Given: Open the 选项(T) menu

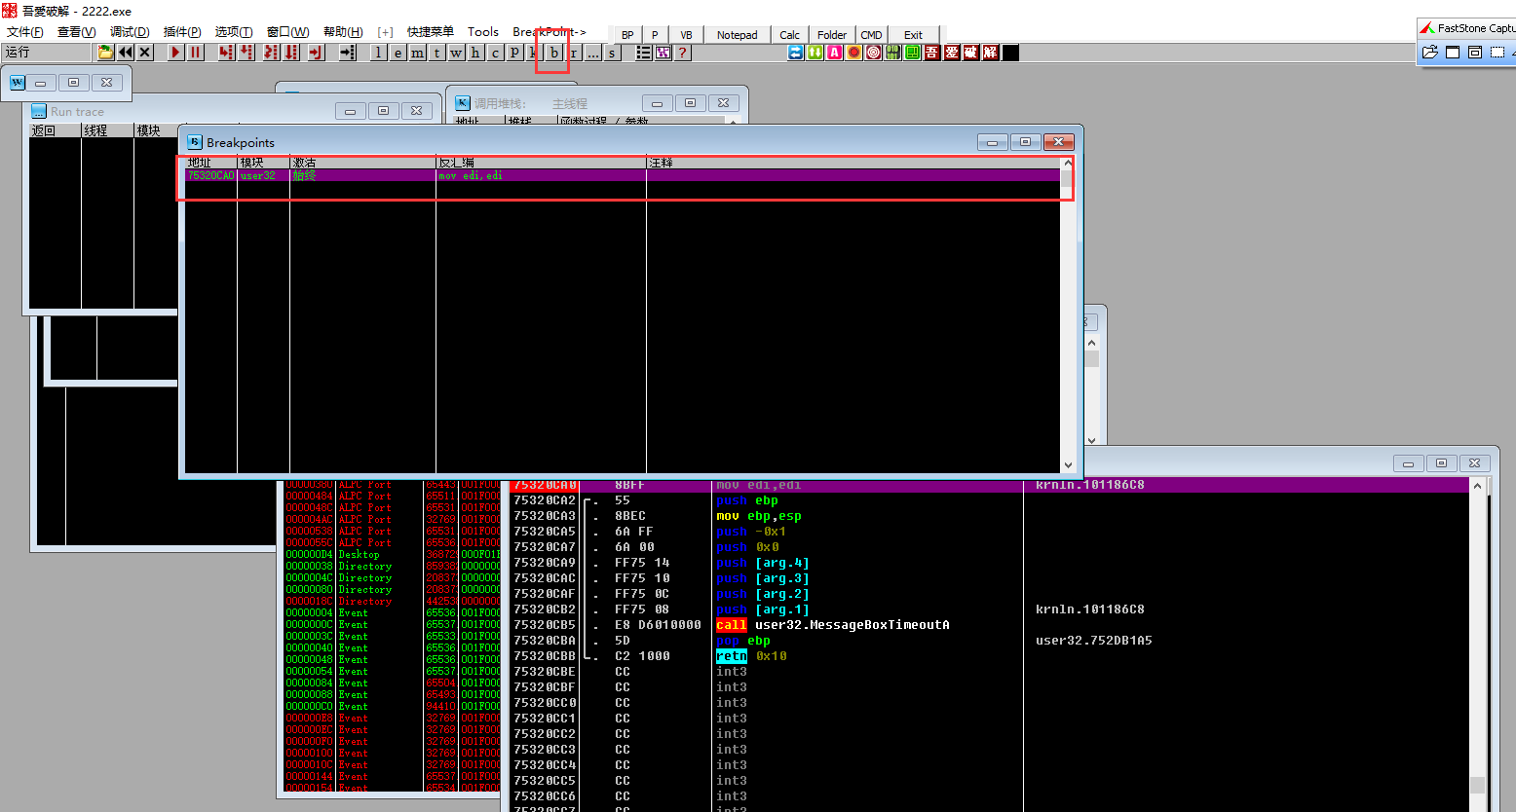Looking at the screenshot, I should 233,32.
